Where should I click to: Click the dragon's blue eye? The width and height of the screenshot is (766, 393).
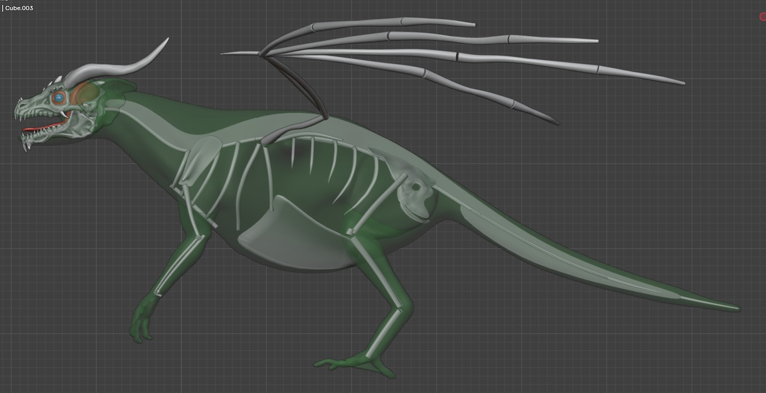click(58, 98)
